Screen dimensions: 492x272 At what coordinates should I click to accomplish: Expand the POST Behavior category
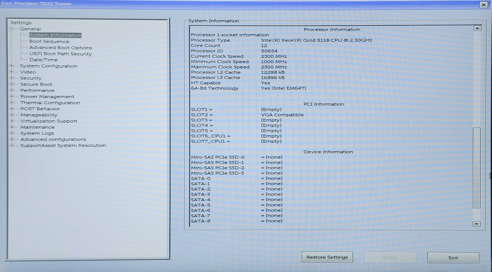tap(12, 109)
